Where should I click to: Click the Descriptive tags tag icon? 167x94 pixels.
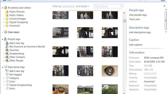[5, 67]
